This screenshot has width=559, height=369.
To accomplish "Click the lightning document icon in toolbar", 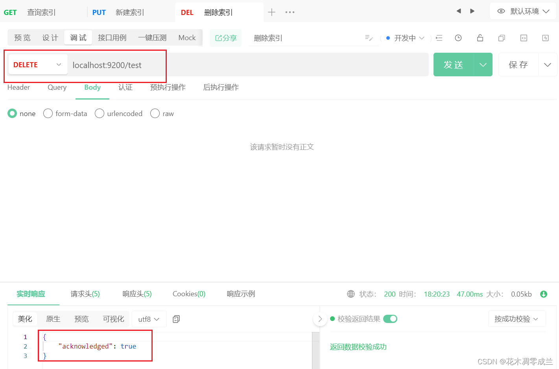I will click(x=545, y=38).
